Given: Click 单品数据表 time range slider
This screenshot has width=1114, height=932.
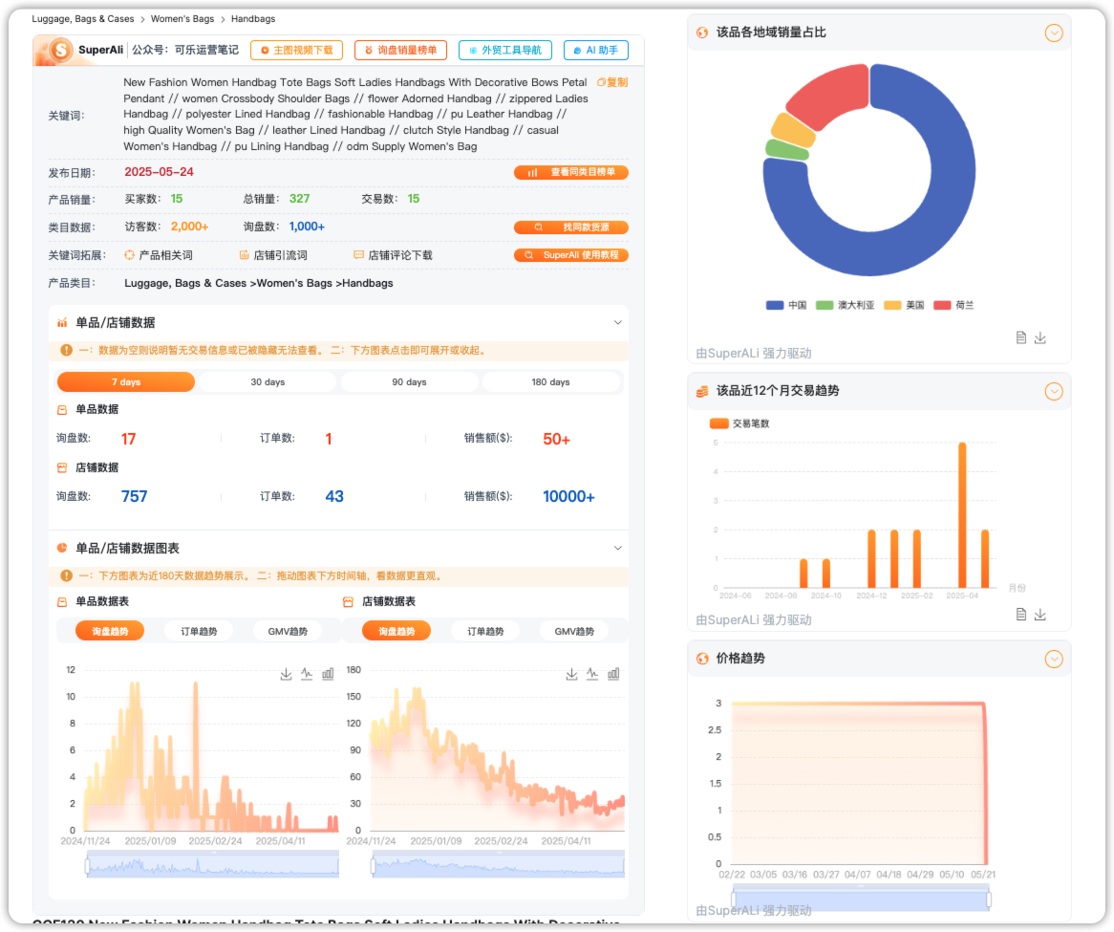Looking at the screenshot, I should click(212, 865).
